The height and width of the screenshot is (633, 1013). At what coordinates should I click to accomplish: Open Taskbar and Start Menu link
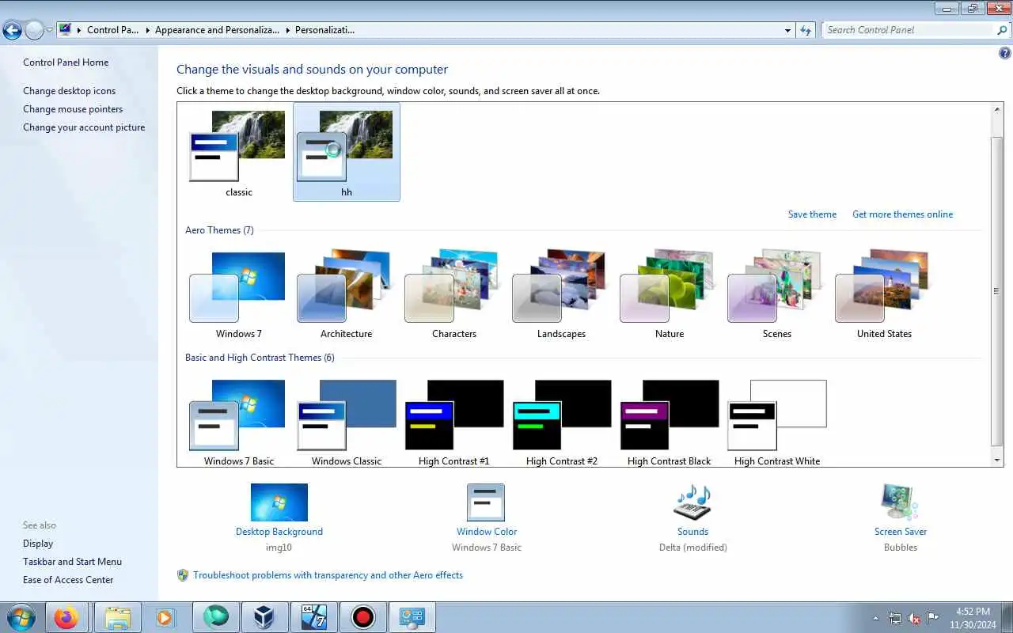(72, 562)
